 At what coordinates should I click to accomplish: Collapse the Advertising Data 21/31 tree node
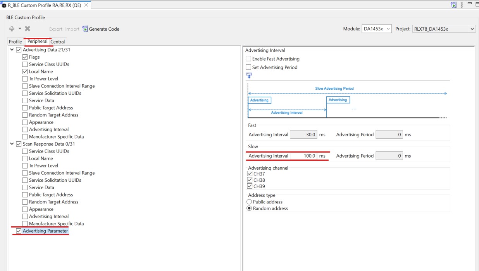coord(12,50)
